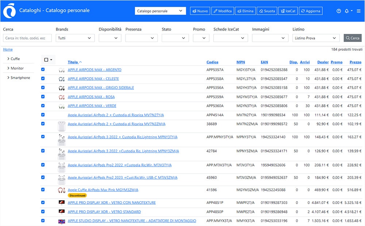Screen dimensions: 365x226
Task: Open the Modifica pencil tool
Action: point(222,11)
